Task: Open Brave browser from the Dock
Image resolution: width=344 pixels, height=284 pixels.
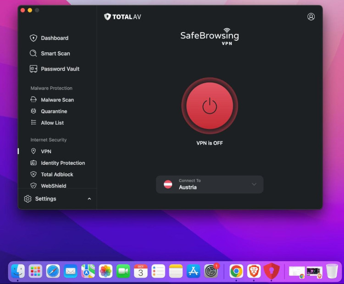Action: [x=254, y=271]
